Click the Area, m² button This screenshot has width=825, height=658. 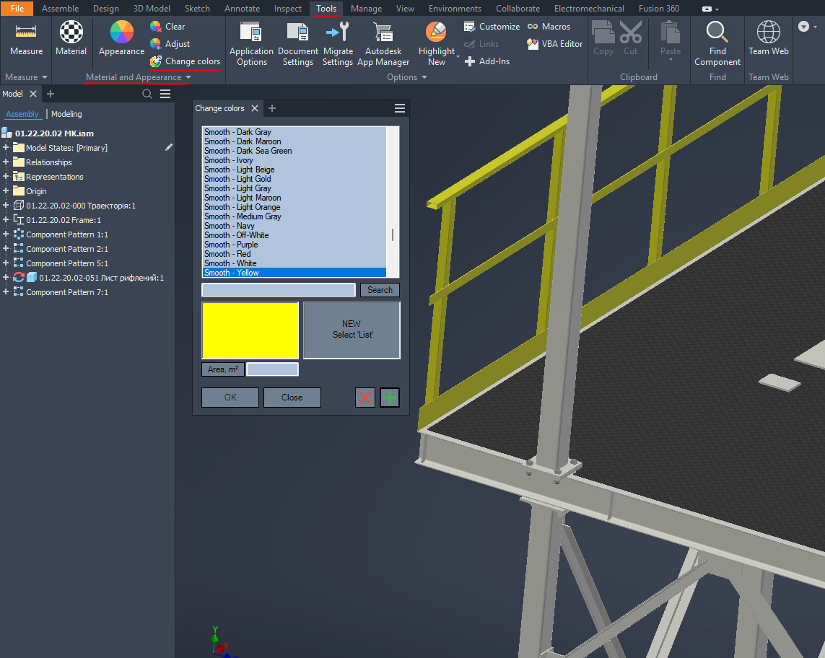click(x=222, y=369)
